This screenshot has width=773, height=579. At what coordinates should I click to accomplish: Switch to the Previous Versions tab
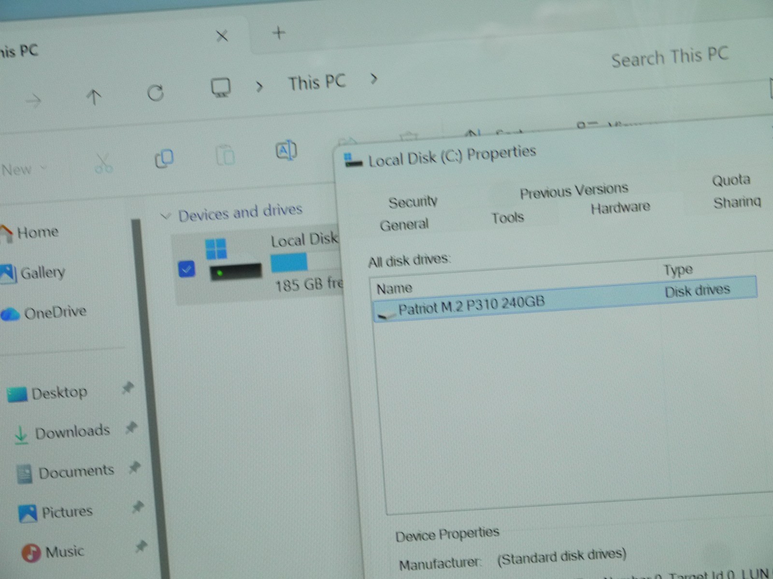pos(574,191)
